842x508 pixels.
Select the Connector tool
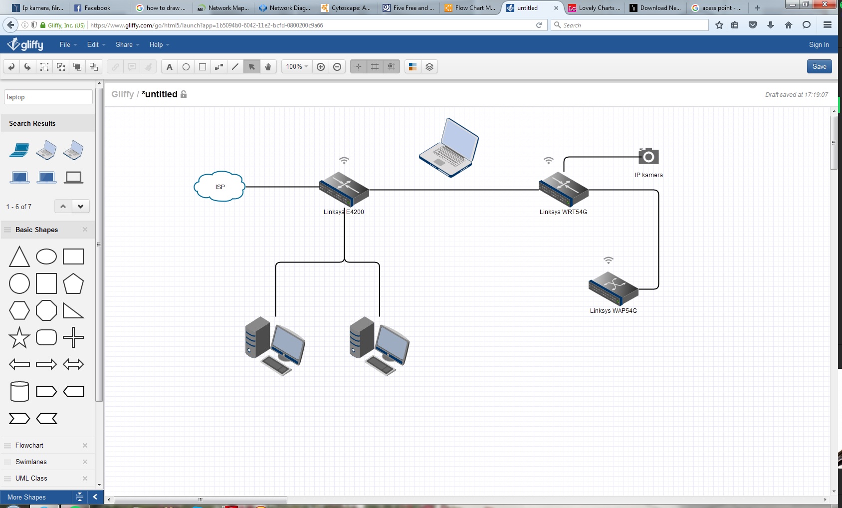point(219,66)
